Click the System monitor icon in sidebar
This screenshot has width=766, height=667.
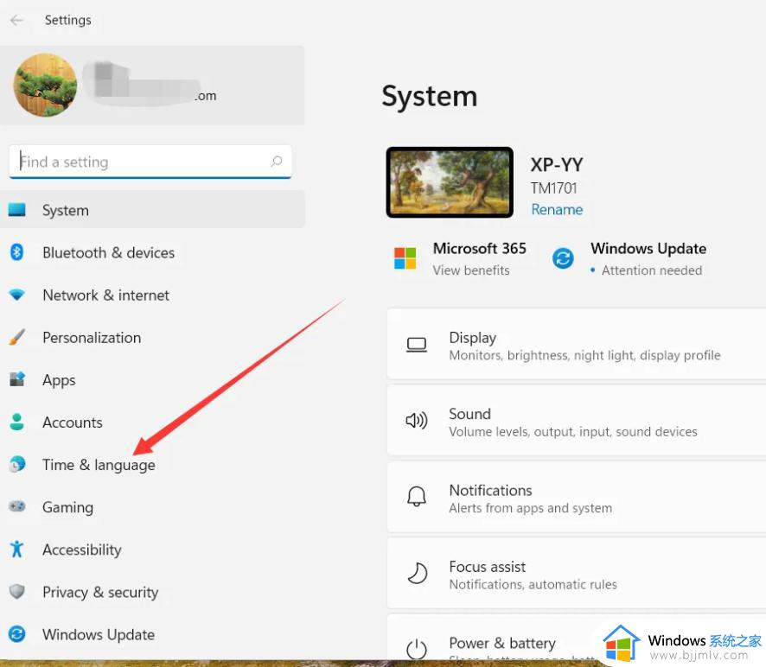pyautogui.click(x=17, y=210)
